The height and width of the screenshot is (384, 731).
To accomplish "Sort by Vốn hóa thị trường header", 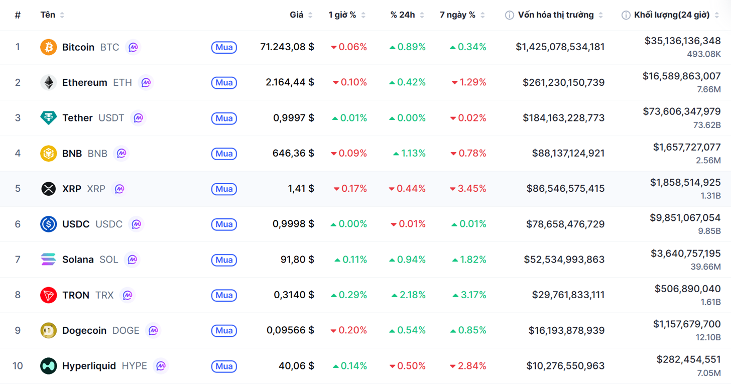I will [560, 15].
